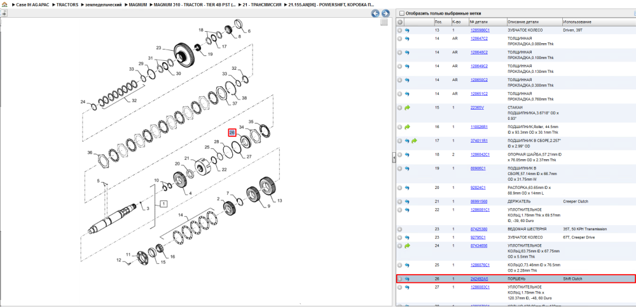636x307 pixels.
Task: Click callout number 36 on the diagram
Action: point(90,152)
